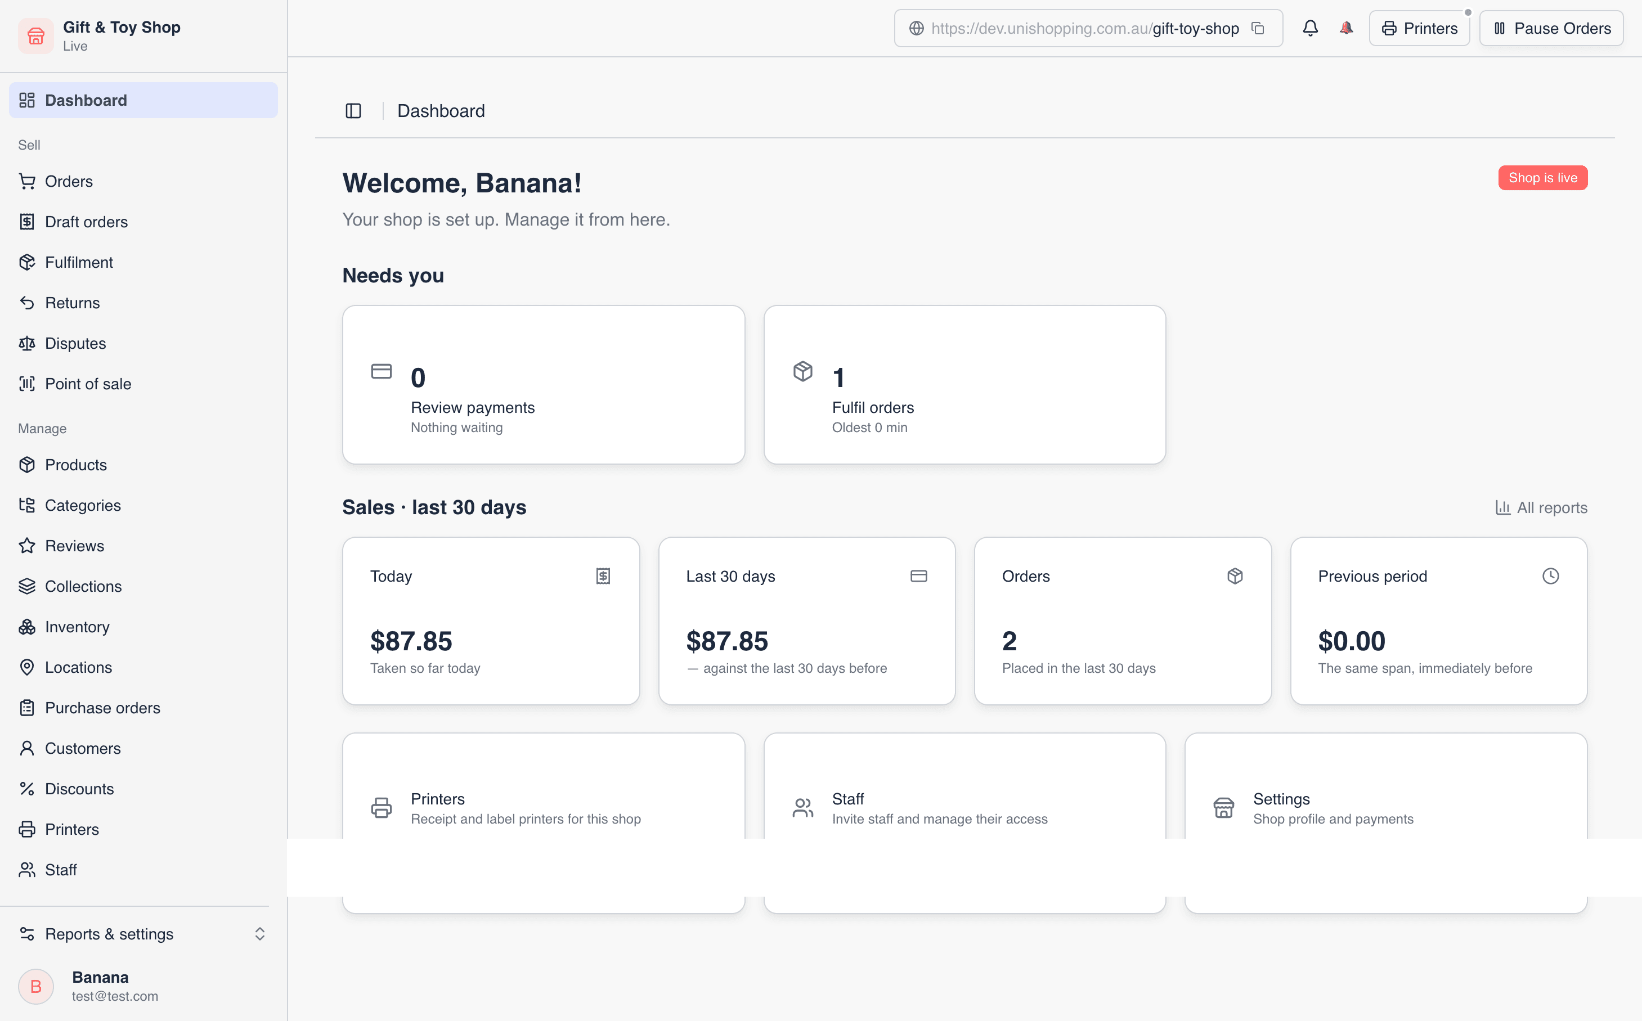Select Fulfilment in the sidebar
The height and width of the screenshot is (1021, 1642).
click(143, 262)
